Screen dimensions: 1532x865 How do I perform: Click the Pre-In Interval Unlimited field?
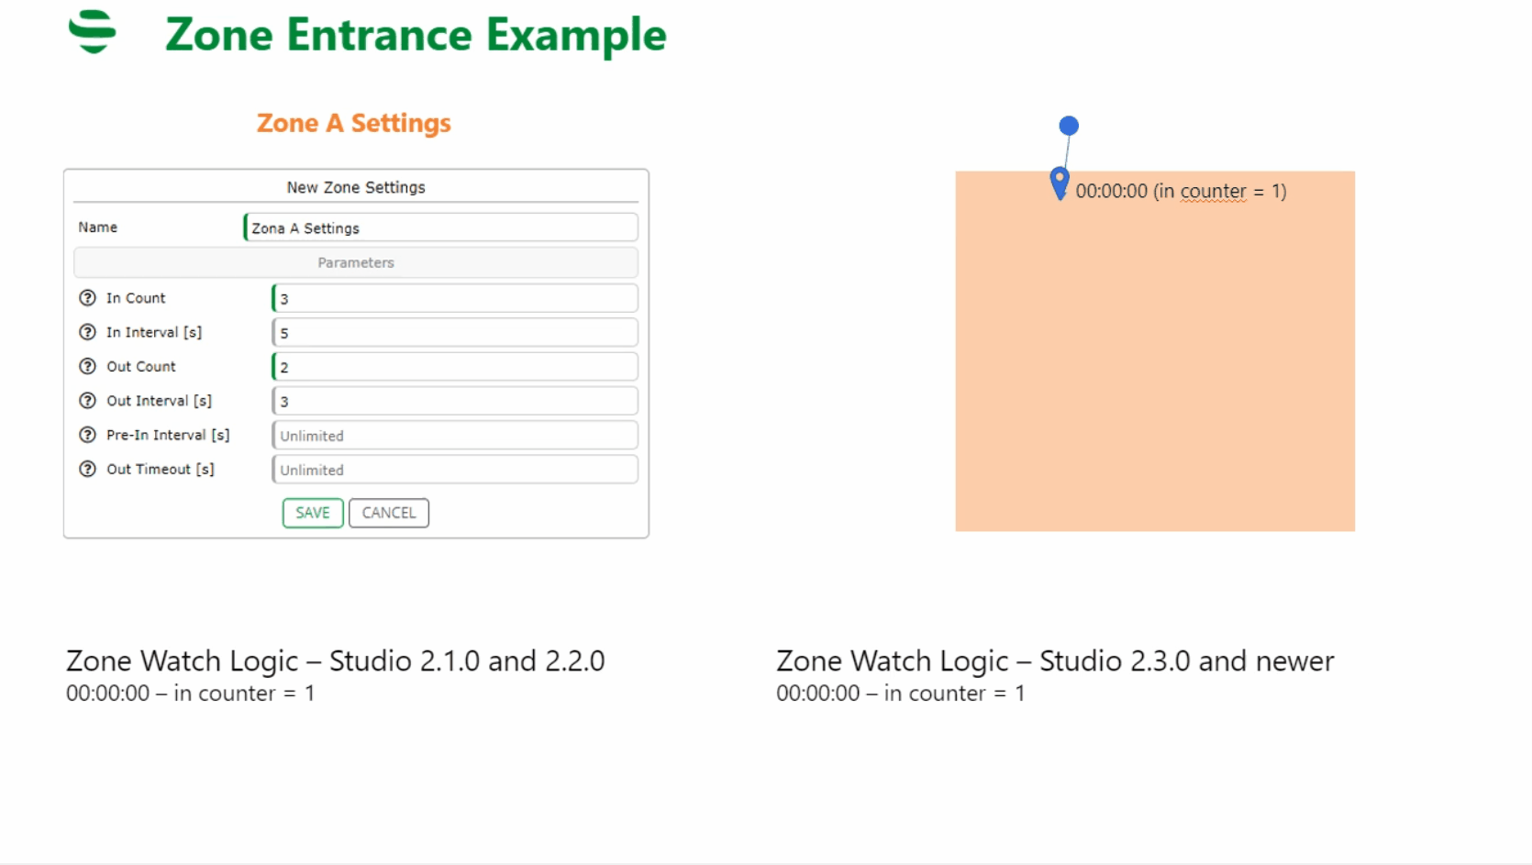[455, 435]
